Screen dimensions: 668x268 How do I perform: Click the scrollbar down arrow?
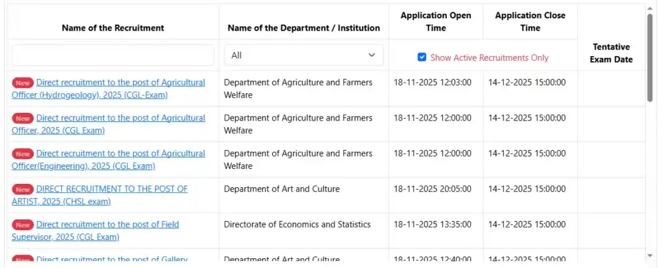[649, 255]
